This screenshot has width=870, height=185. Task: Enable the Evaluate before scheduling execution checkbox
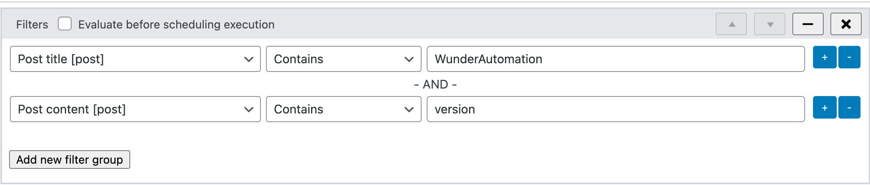(65, 24)
